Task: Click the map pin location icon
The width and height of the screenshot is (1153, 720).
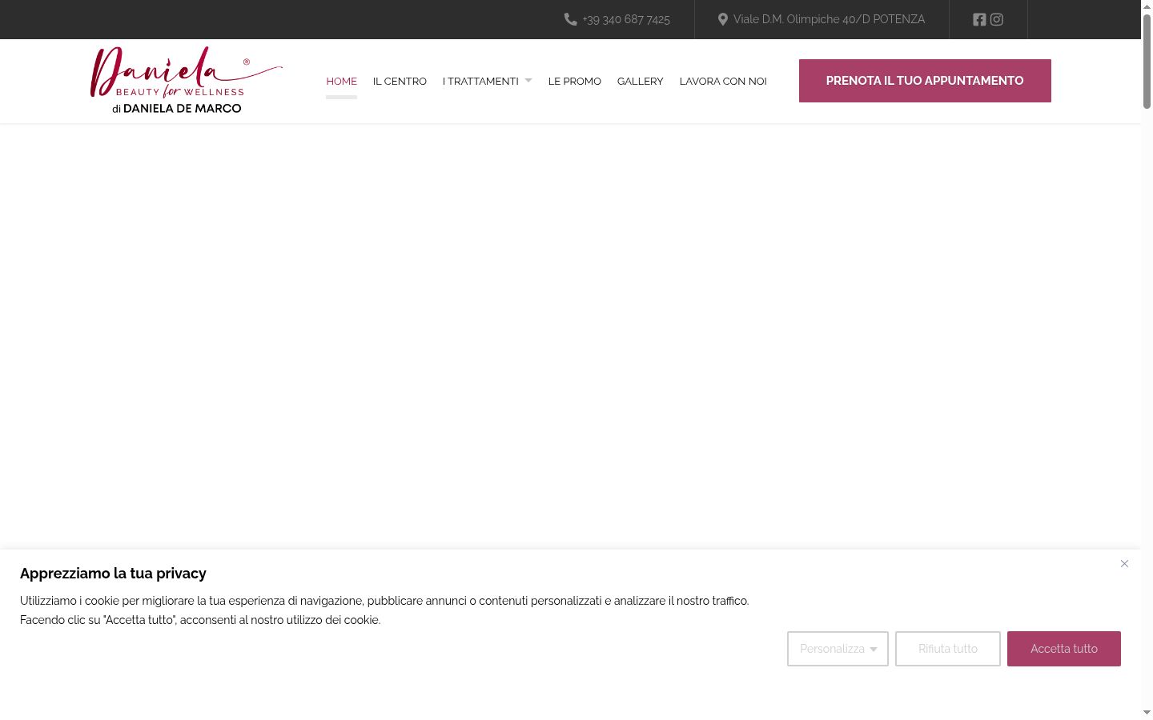Action: (723, 19)
